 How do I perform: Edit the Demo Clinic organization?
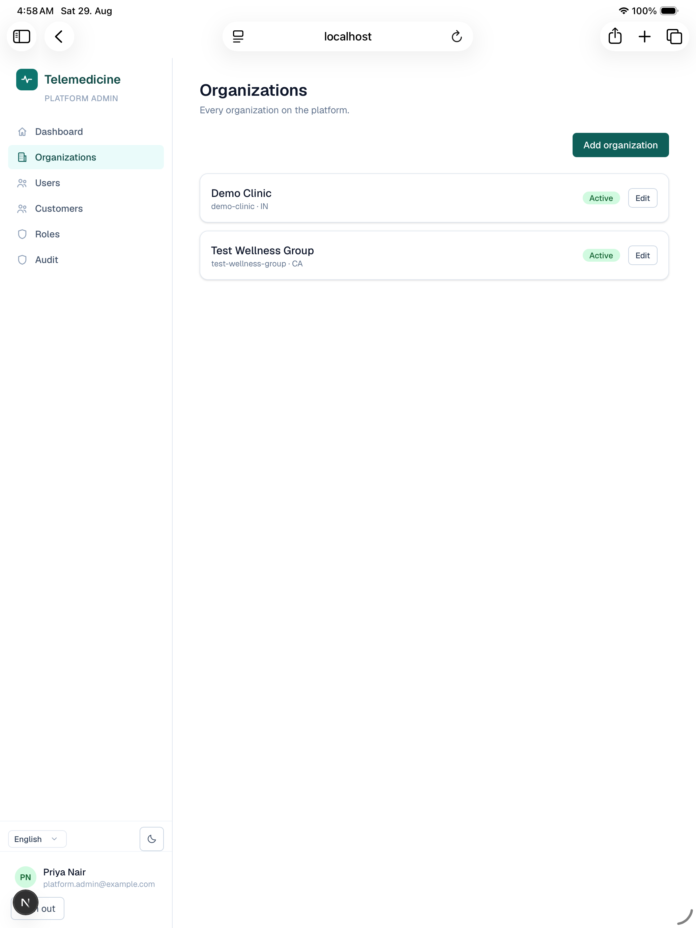pyautogui.click(x=642, y=198)
